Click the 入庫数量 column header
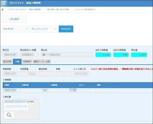The width and height of the screenshot is (153, 124). (54, 85)
